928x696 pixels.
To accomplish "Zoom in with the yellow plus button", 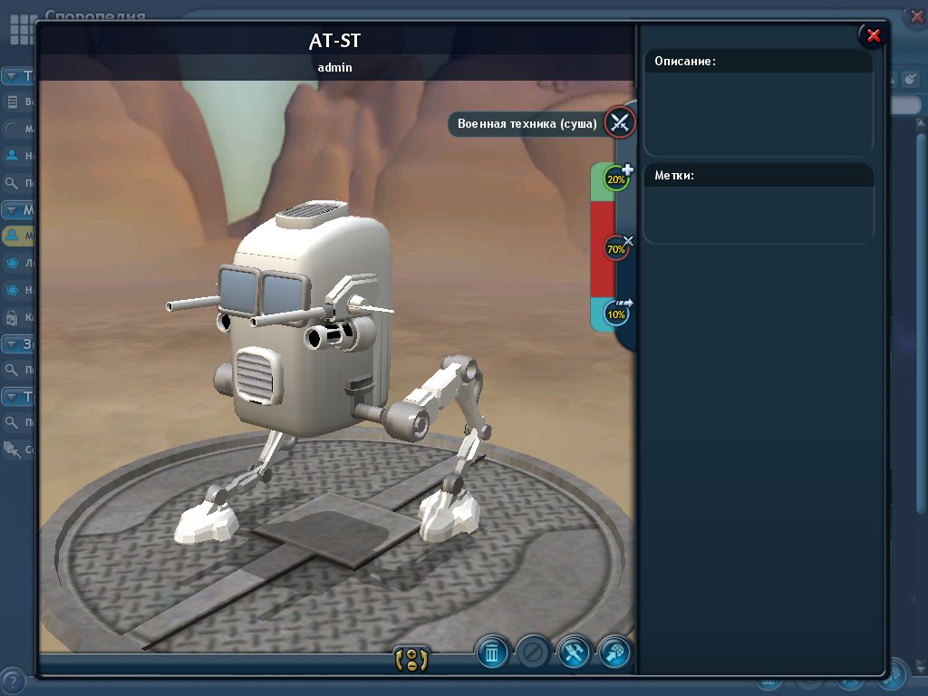I will coord(411,654).
